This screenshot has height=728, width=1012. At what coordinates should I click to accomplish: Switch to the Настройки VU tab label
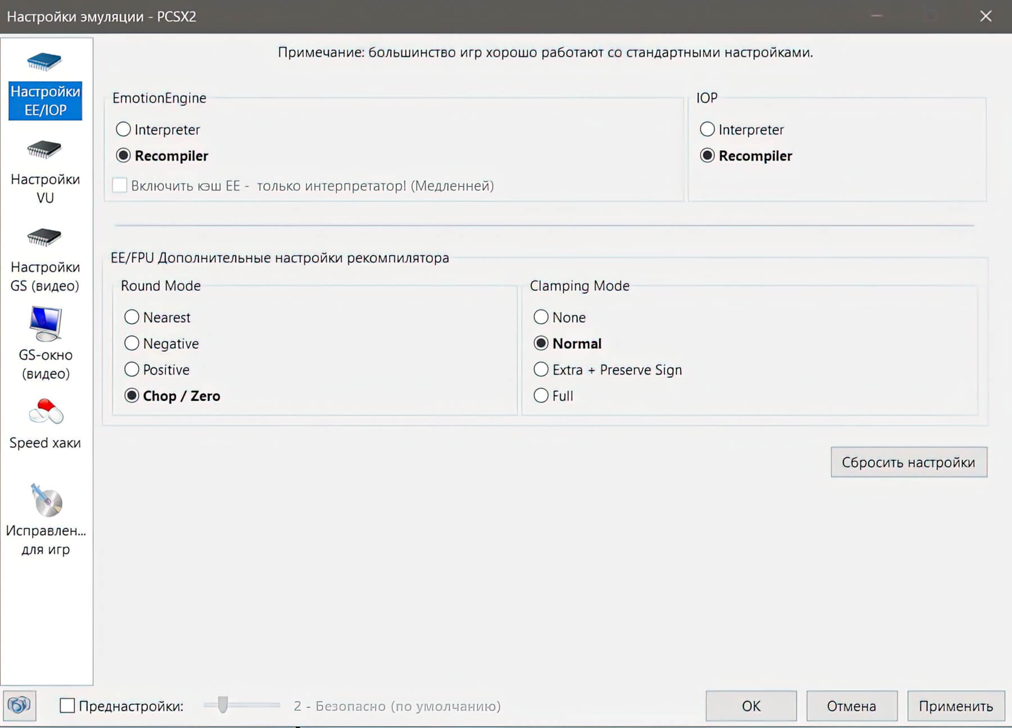pos(45,188)
